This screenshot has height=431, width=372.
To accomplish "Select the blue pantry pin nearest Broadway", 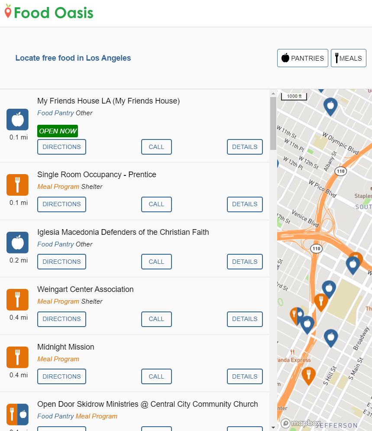I will [x=331, y=338].
